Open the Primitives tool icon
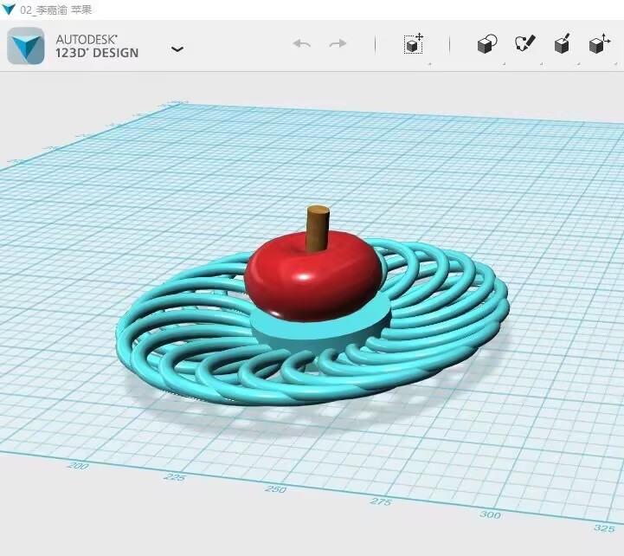 (487, 43)
